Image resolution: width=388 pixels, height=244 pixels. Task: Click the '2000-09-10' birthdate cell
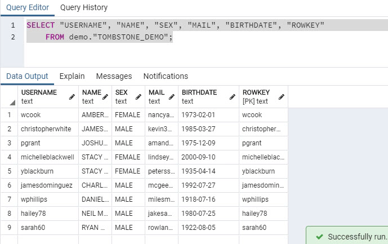[x=208, y=157]
